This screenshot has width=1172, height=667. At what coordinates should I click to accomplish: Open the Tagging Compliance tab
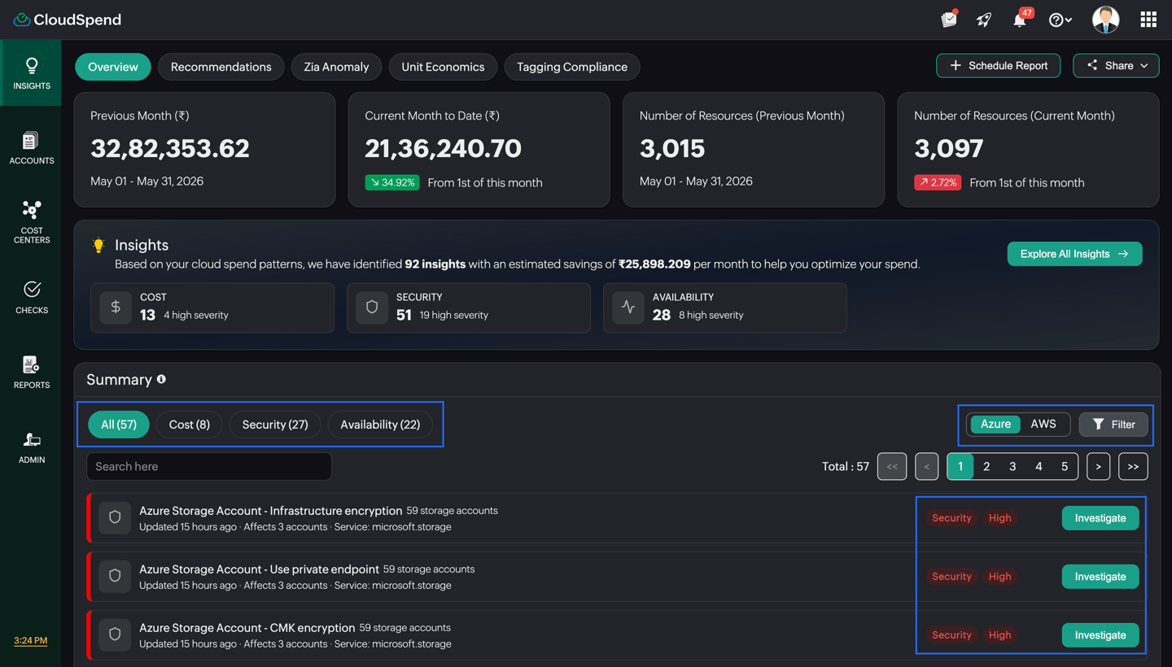pyautogui.click(x=572, y=67)
